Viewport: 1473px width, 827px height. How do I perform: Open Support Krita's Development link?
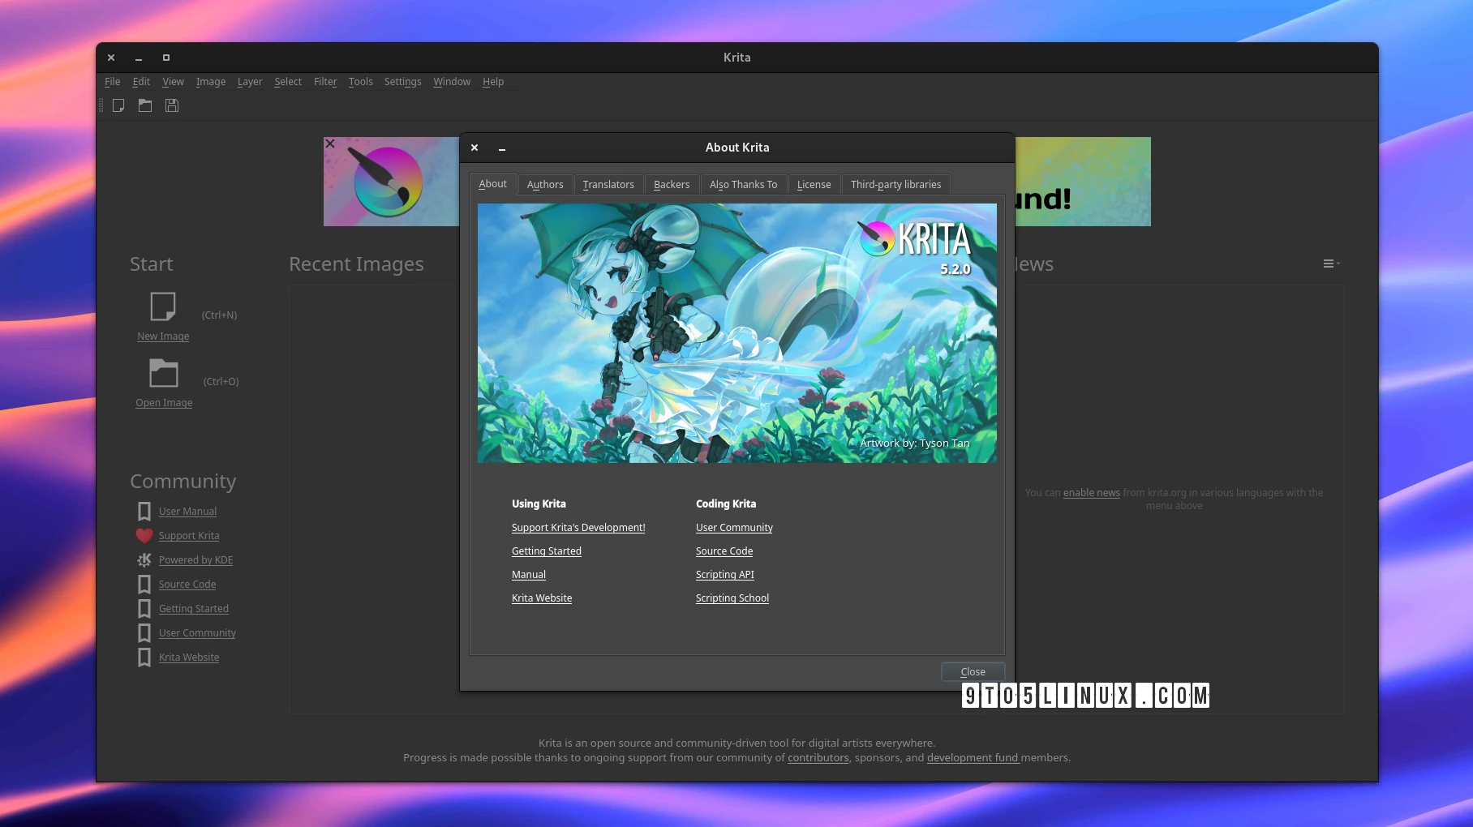[578, 527]
